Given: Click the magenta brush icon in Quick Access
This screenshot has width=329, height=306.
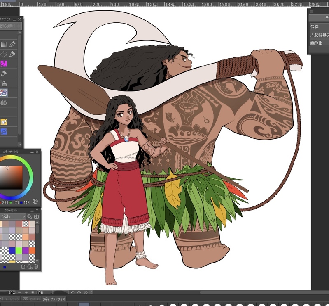Looking at the screenshot, I should [4, 64].
